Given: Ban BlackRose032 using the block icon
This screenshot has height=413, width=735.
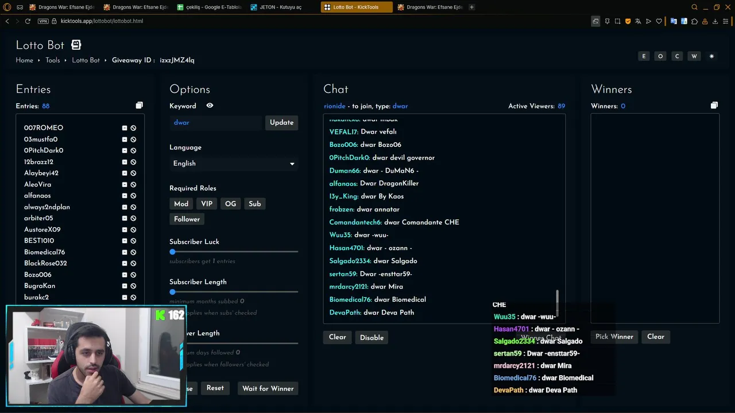Looking at the screenshot, I should point(133,263).
